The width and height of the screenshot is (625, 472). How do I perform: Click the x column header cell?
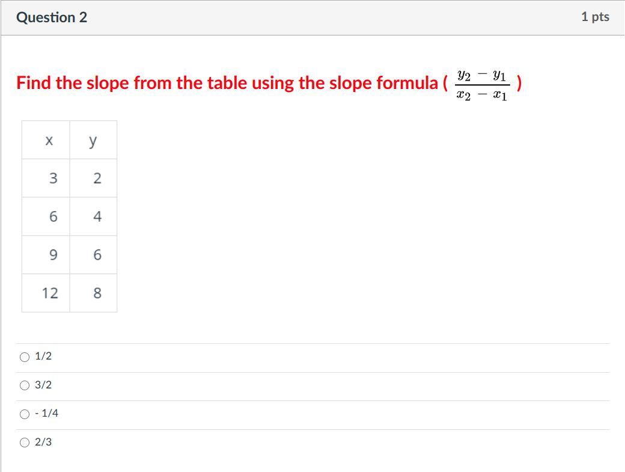[49, 140]
